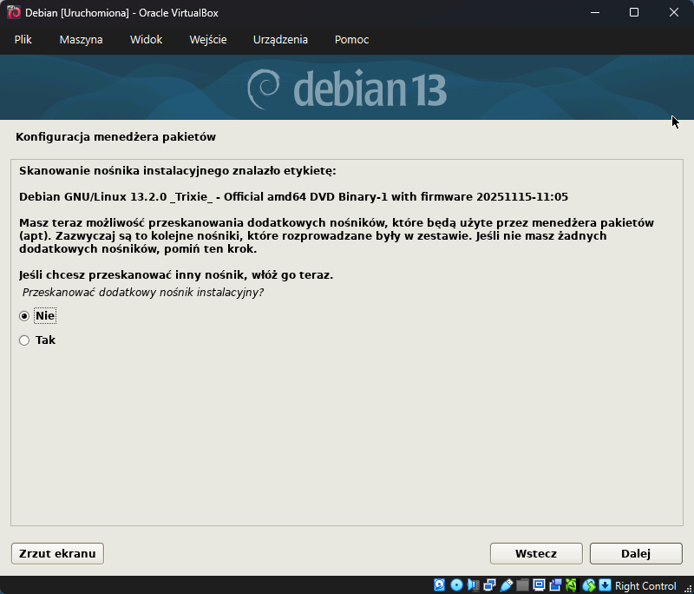Click the USB devices status icon

coord(507,585)
